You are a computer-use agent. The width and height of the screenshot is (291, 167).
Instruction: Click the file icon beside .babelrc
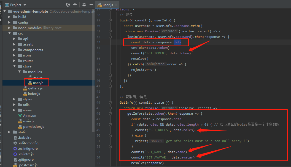click(15, 138)
